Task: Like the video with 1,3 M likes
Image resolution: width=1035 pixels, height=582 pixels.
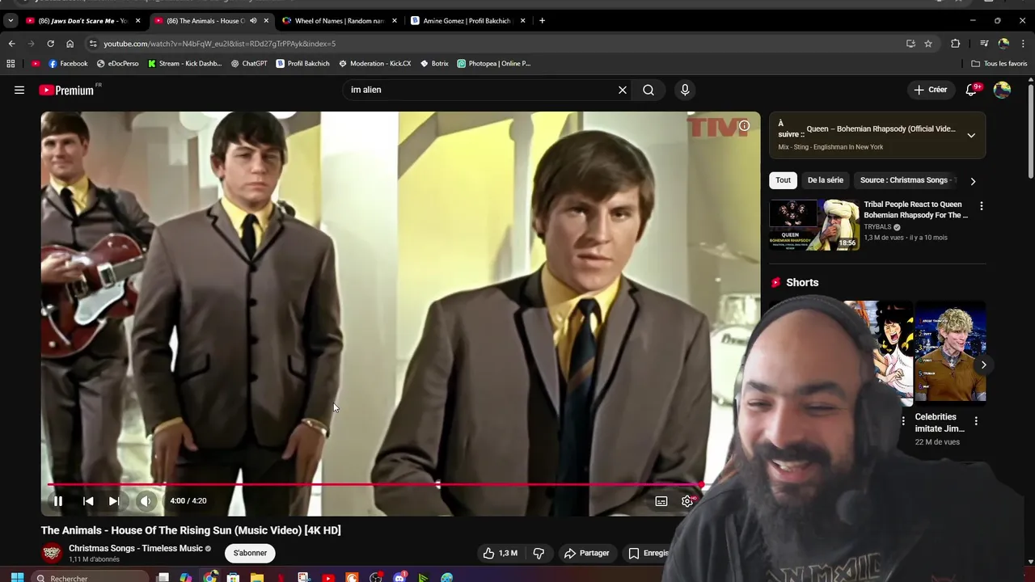Action: click(x=500, y=553)
